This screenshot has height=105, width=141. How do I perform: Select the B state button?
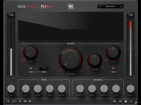pyautogui.click(x=20, y=101)
